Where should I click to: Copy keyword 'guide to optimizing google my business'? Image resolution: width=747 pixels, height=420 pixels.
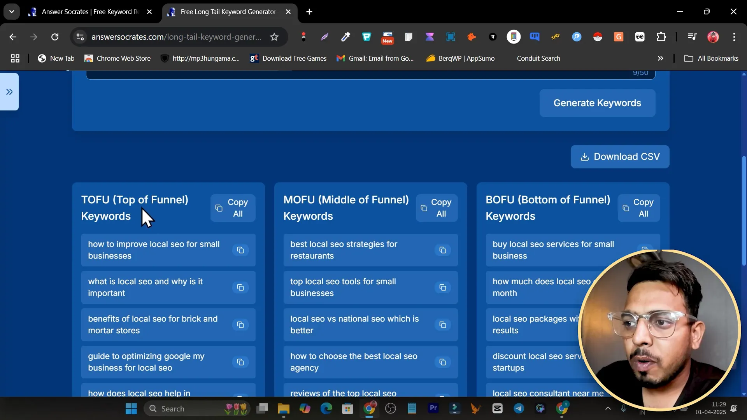point(240,362)
